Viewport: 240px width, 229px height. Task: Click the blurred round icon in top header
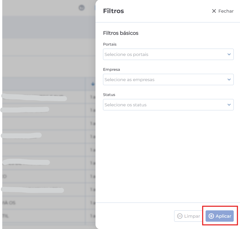click(81, 8)
